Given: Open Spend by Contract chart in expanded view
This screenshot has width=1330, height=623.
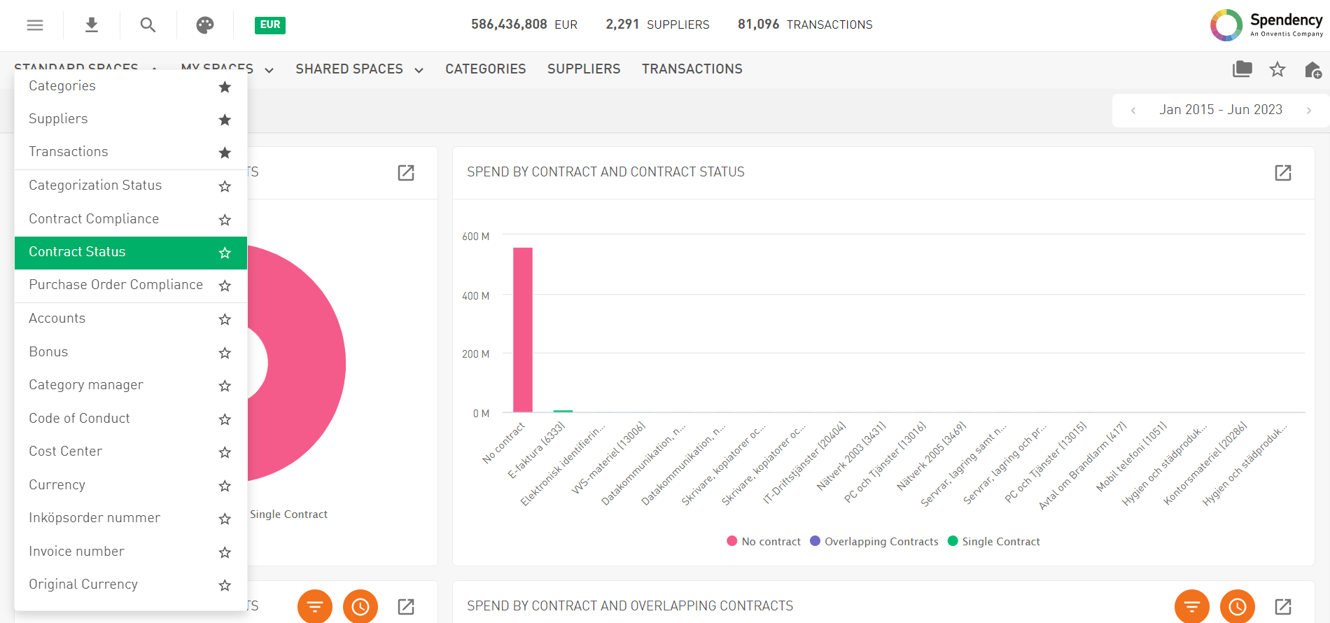Looking at the screenshot, I should [x=1282, y=173].
